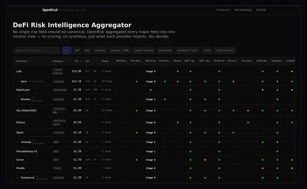Screen dimensions: 307x189
Task: Click the Xerberus column header
Action: coord(219,61)
